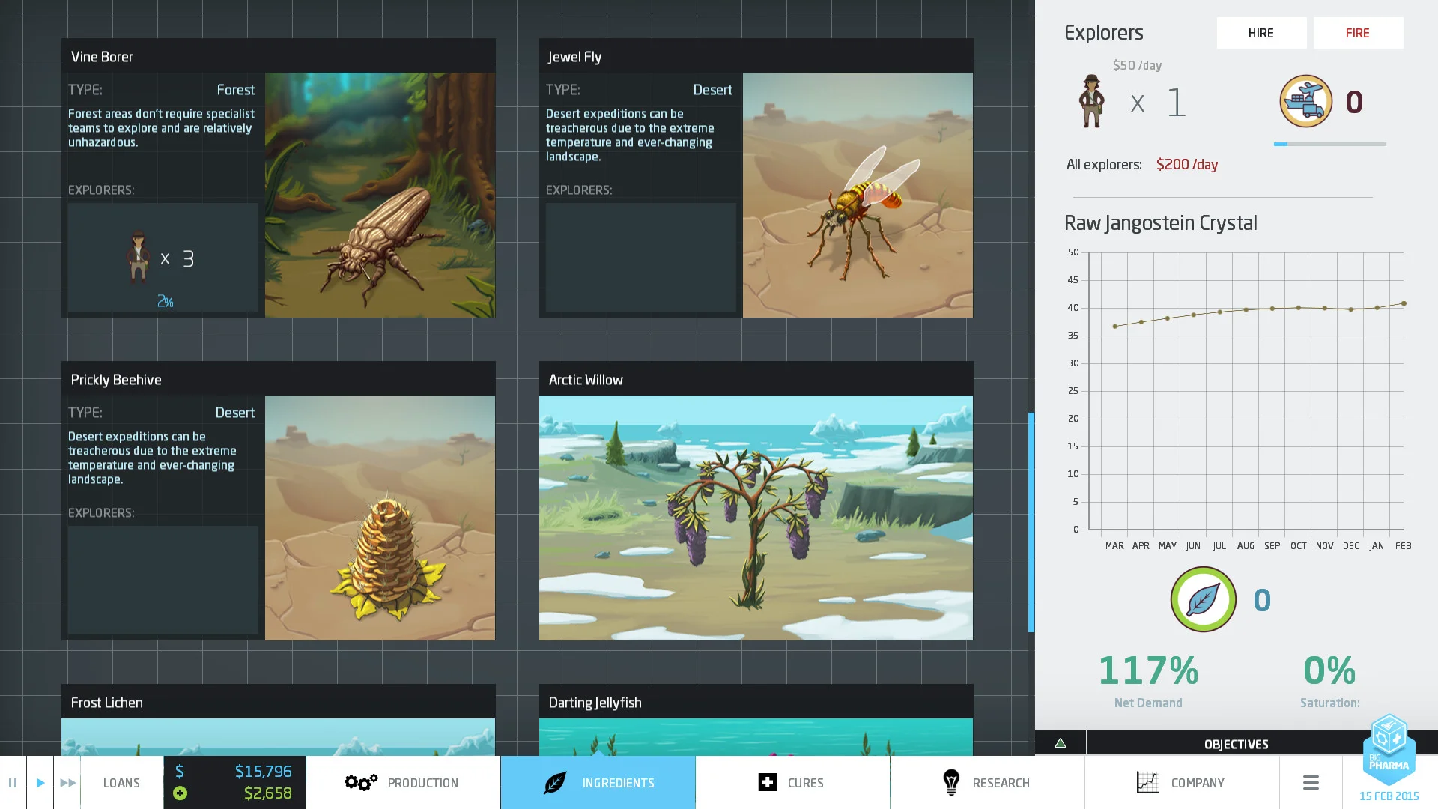Click the Cures medical cross icon
The width and height of the screenshot is (1438, 809).
tap(768, 782)
